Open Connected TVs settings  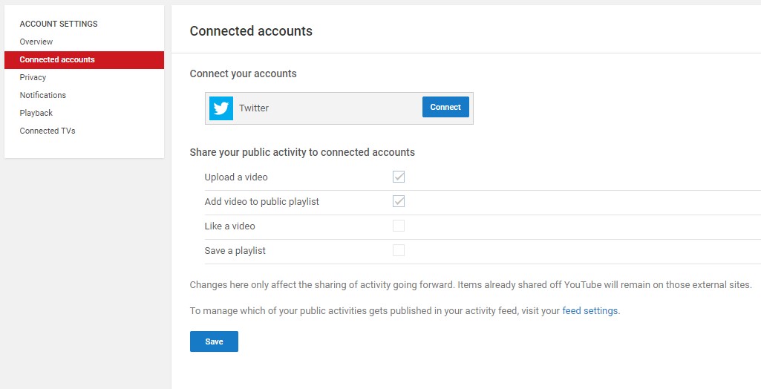(48, 131)
